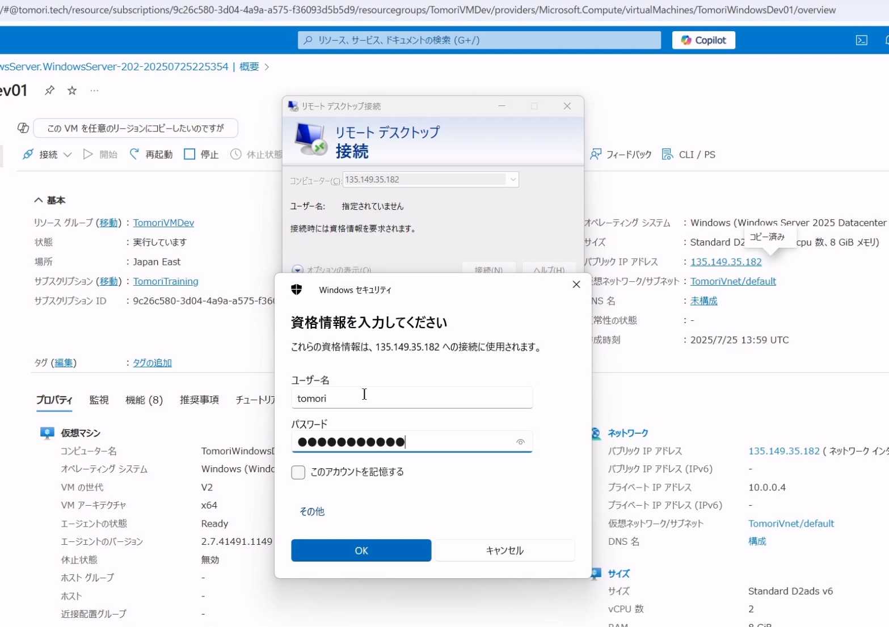Open the feedback (フィードバック) panel
The height and width of the screenshot is (627, 889).
621,154
